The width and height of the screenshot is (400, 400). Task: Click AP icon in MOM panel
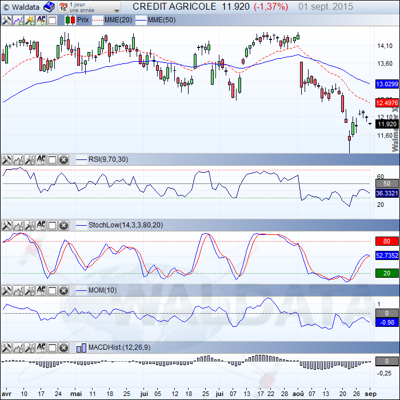pos(41,290)
